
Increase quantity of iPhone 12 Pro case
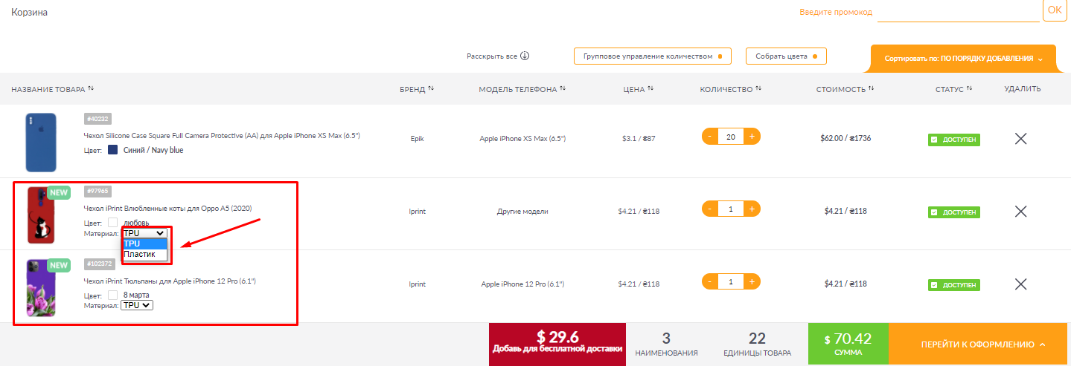[x=752, y=282]
